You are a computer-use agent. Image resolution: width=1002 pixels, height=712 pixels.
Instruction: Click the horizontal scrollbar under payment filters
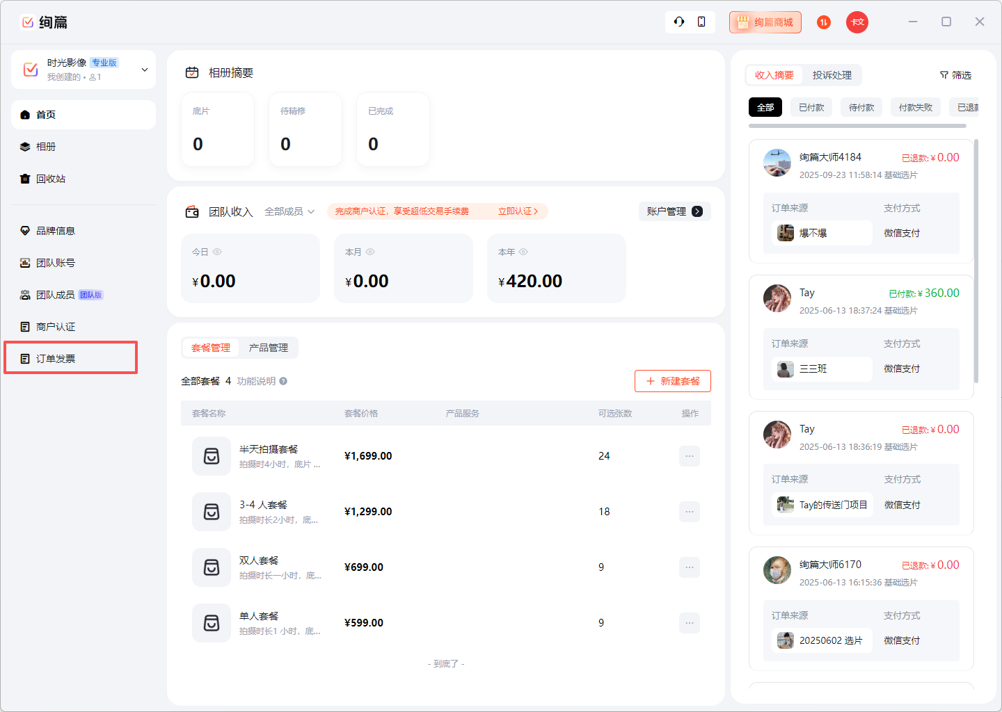click(x=857, y=126)
